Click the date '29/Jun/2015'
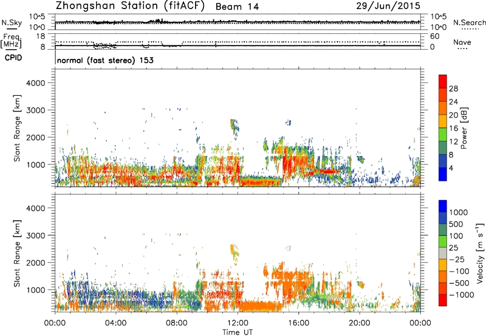Screen dimensions: 486x336 (388, 5)
